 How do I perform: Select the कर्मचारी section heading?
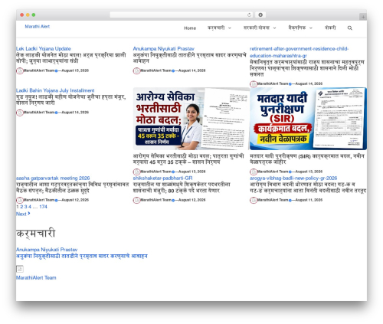tap(36, 234)
